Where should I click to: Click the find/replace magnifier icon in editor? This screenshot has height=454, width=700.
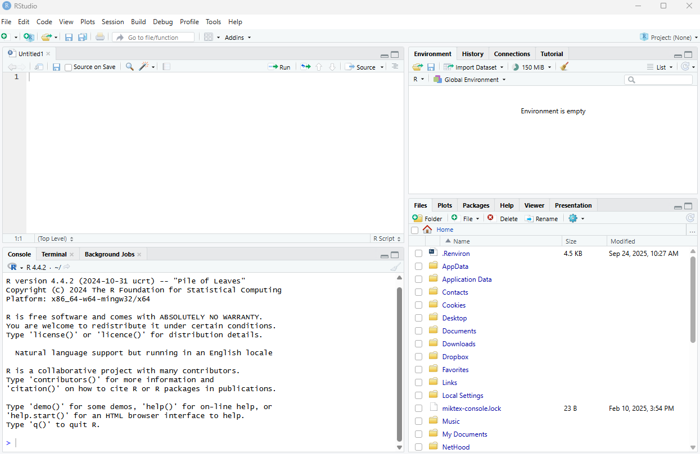[129, 67]
